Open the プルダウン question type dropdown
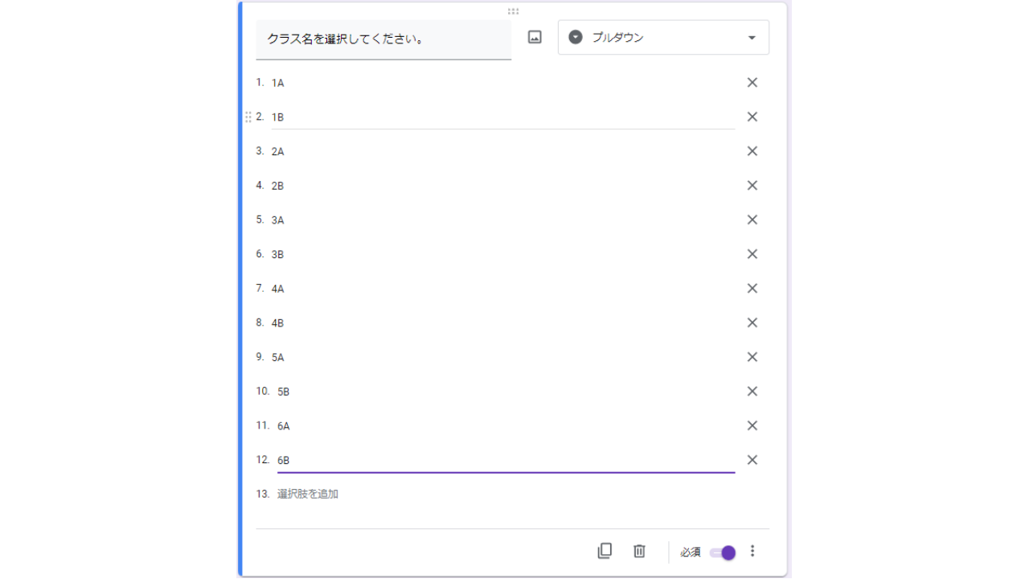The width and height of the screenshot is (1029, 579). point(662,38)
